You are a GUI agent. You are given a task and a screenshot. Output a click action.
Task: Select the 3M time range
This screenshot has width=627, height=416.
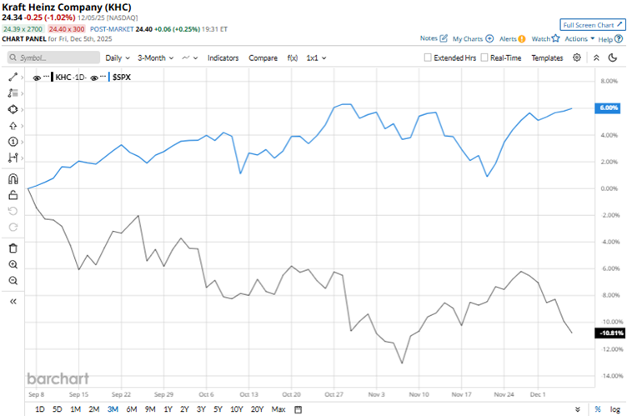(113, 409)
